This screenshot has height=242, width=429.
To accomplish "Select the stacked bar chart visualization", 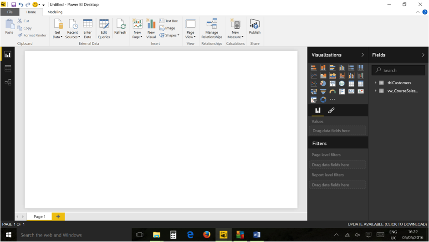I will [x=314, y=67].
